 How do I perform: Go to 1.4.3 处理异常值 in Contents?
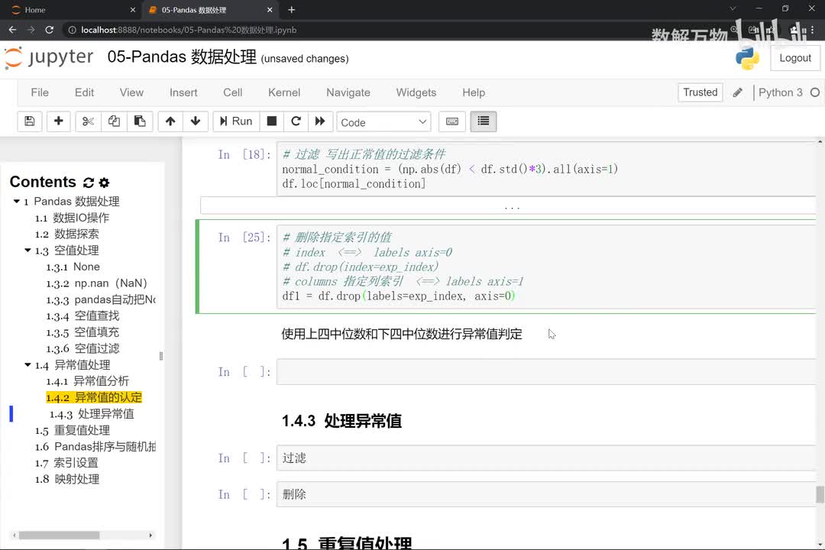92,414
